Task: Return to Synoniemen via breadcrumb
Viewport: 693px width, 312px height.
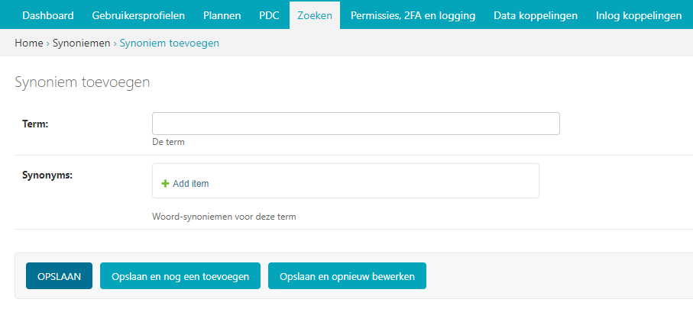Action: (81, 43)
